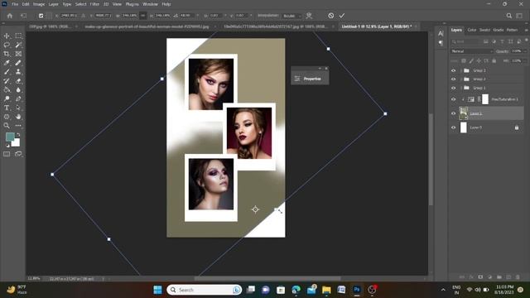Select the Horizontal Type tool
The height and width of the screenshot is (298, 530).
coord(7,108)
